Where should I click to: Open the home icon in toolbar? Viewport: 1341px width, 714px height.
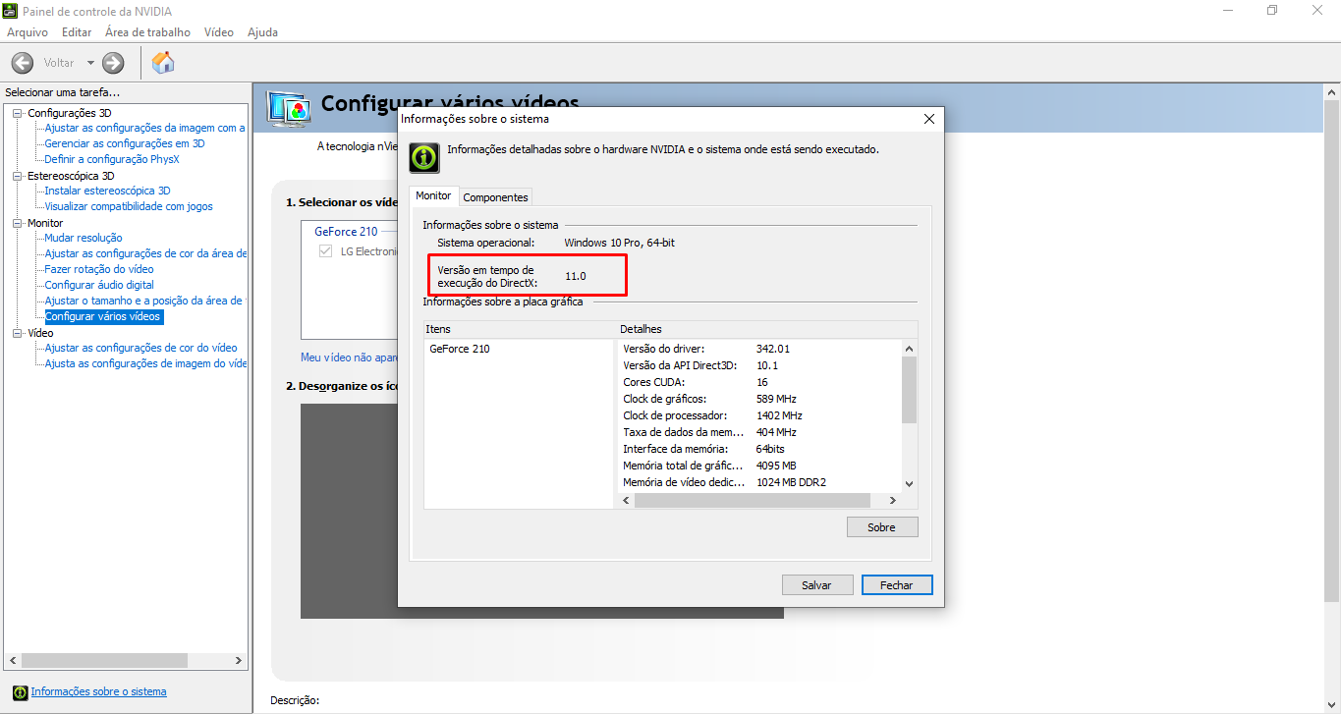click(163, 63)
